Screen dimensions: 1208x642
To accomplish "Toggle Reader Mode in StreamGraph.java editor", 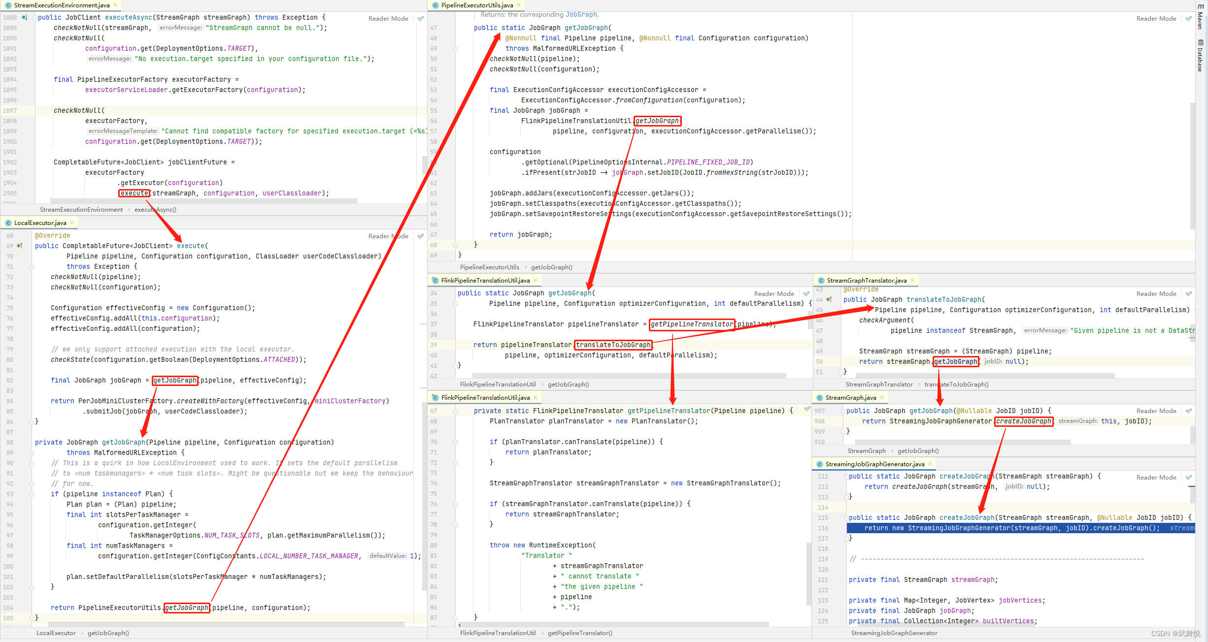I will tap(1155, 411).
